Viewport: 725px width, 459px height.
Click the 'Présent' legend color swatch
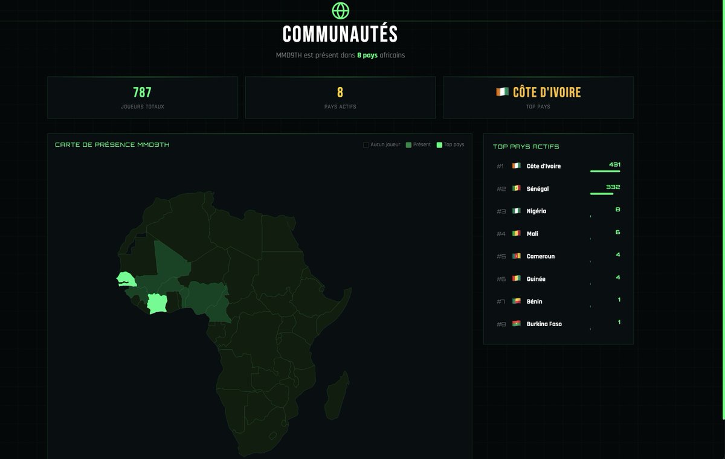[x=408, y=145]
